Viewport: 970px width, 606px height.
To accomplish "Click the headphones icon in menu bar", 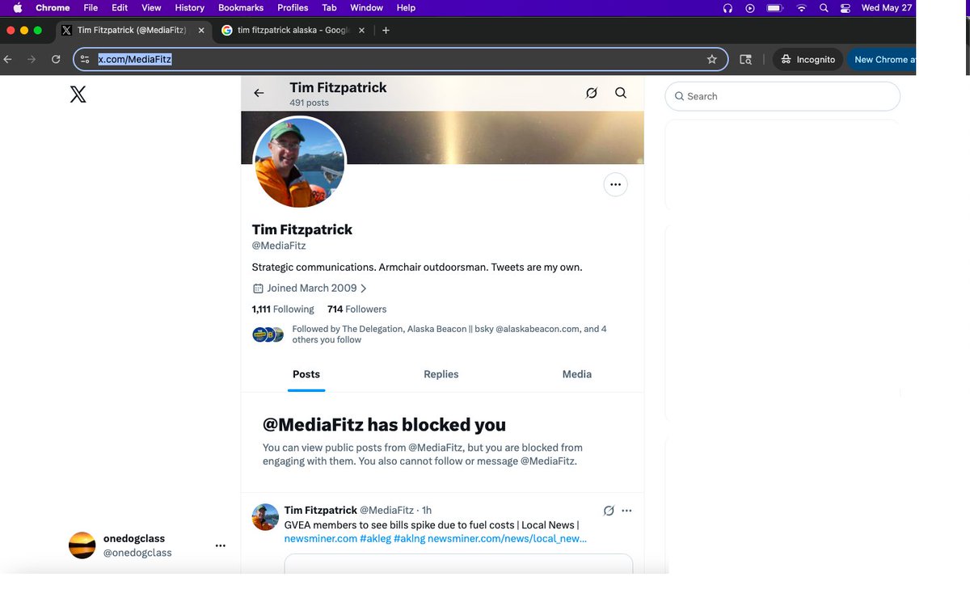I will coord(727,7).
